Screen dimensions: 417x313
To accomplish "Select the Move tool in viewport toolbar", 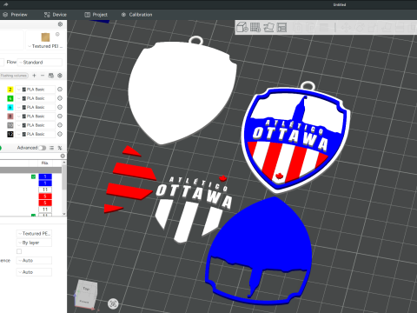I will point(346,28).
